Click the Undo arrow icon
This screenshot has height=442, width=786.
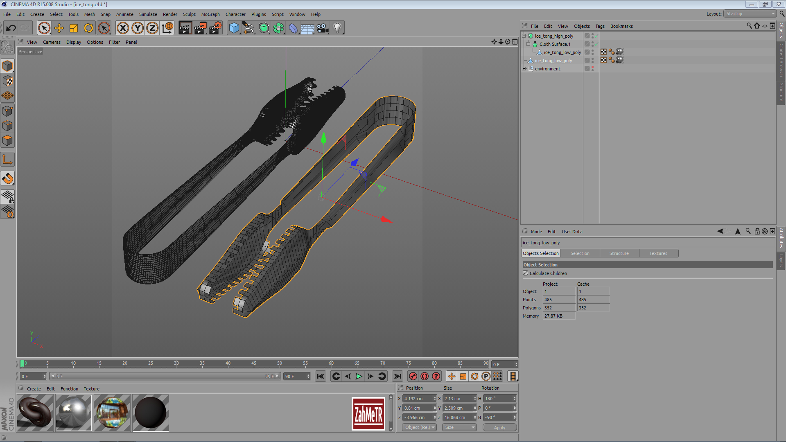point(11,28)
